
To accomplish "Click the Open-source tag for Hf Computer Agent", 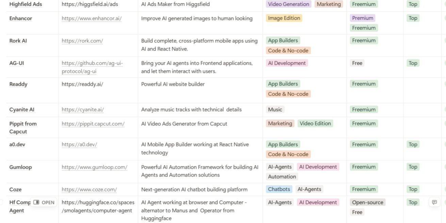I will tap(367, 202).
